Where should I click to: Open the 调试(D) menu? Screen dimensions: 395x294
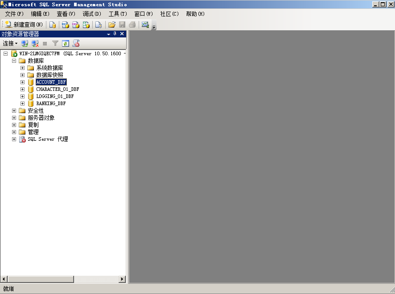pos(92,14)
